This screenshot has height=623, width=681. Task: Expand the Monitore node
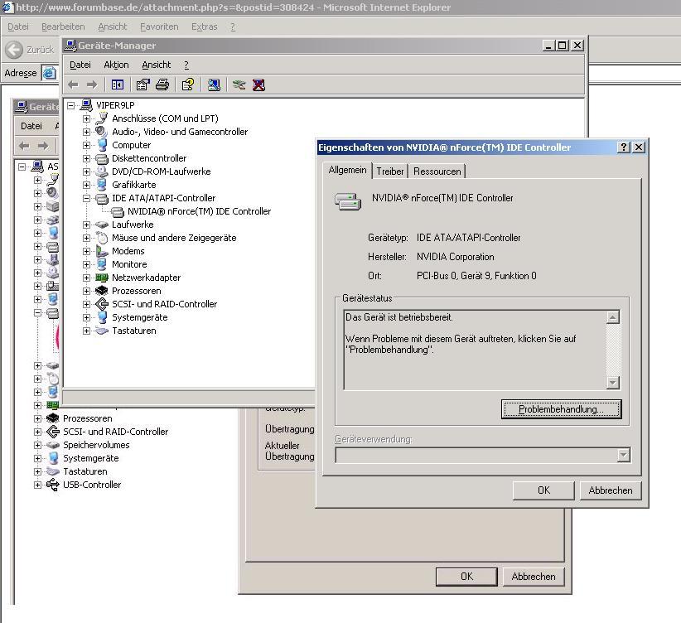click(x=86, y=264)
